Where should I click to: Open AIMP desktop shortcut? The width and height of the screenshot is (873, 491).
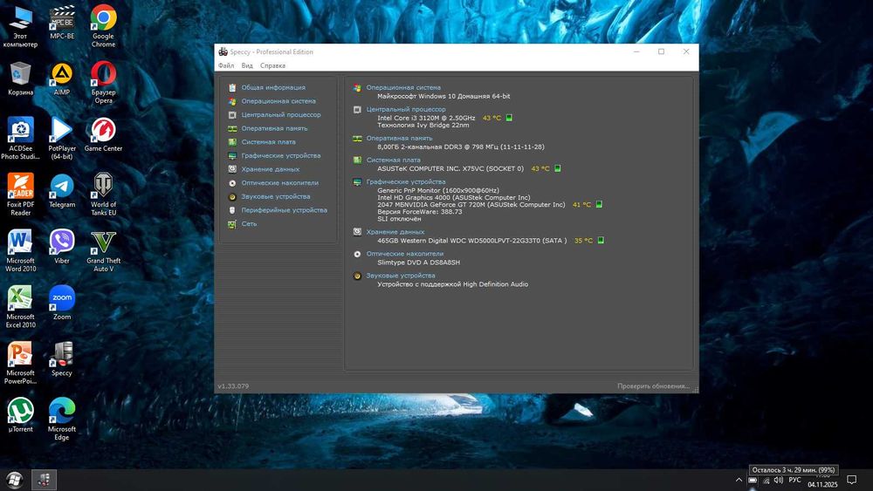coord(62,78)
